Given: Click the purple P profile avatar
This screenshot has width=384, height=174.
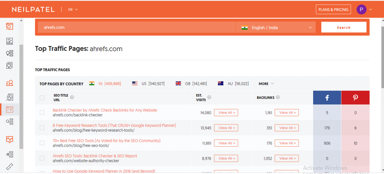Looking at the screenshot, I should point(361,9).
